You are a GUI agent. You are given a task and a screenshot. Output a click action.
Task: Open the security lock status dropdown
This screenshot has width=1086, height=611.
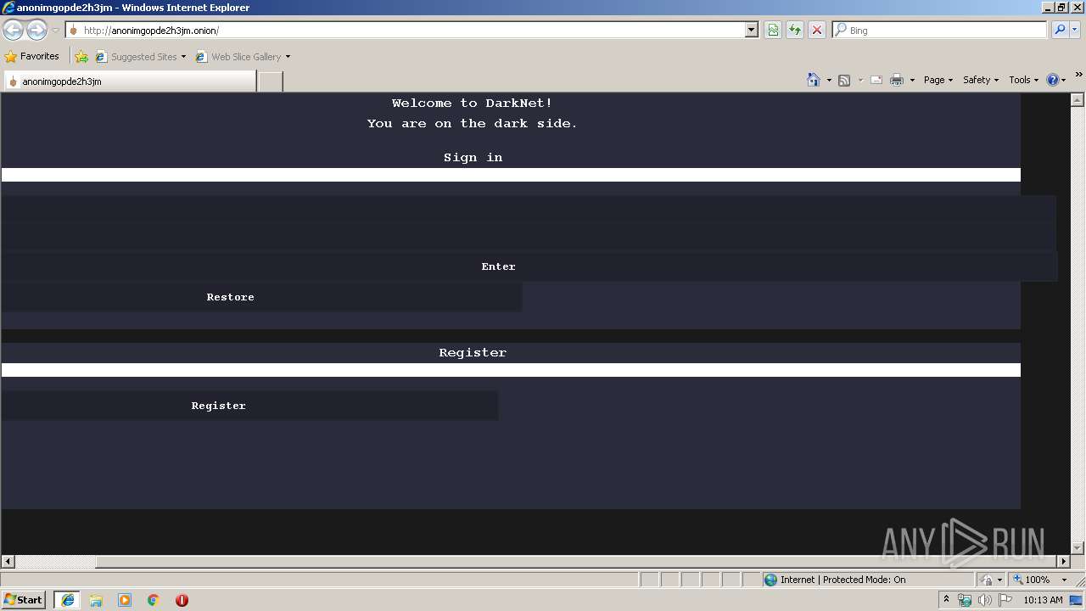pyautogui.click(x=991, y=580)
